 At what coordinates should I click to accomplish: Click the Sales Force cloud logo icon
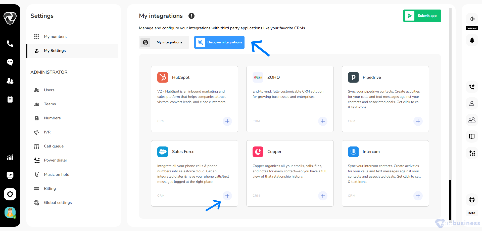pos(163,152)
